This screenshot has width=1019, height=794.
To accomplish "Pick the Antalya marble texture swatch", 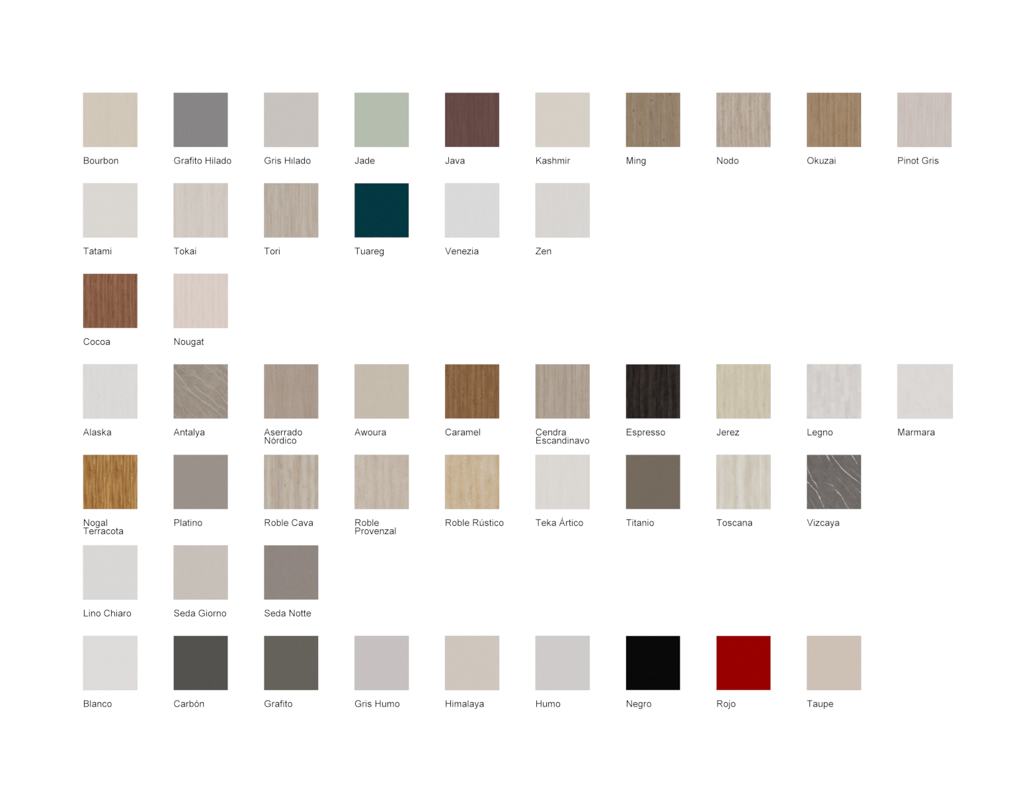I will [200, 391].
